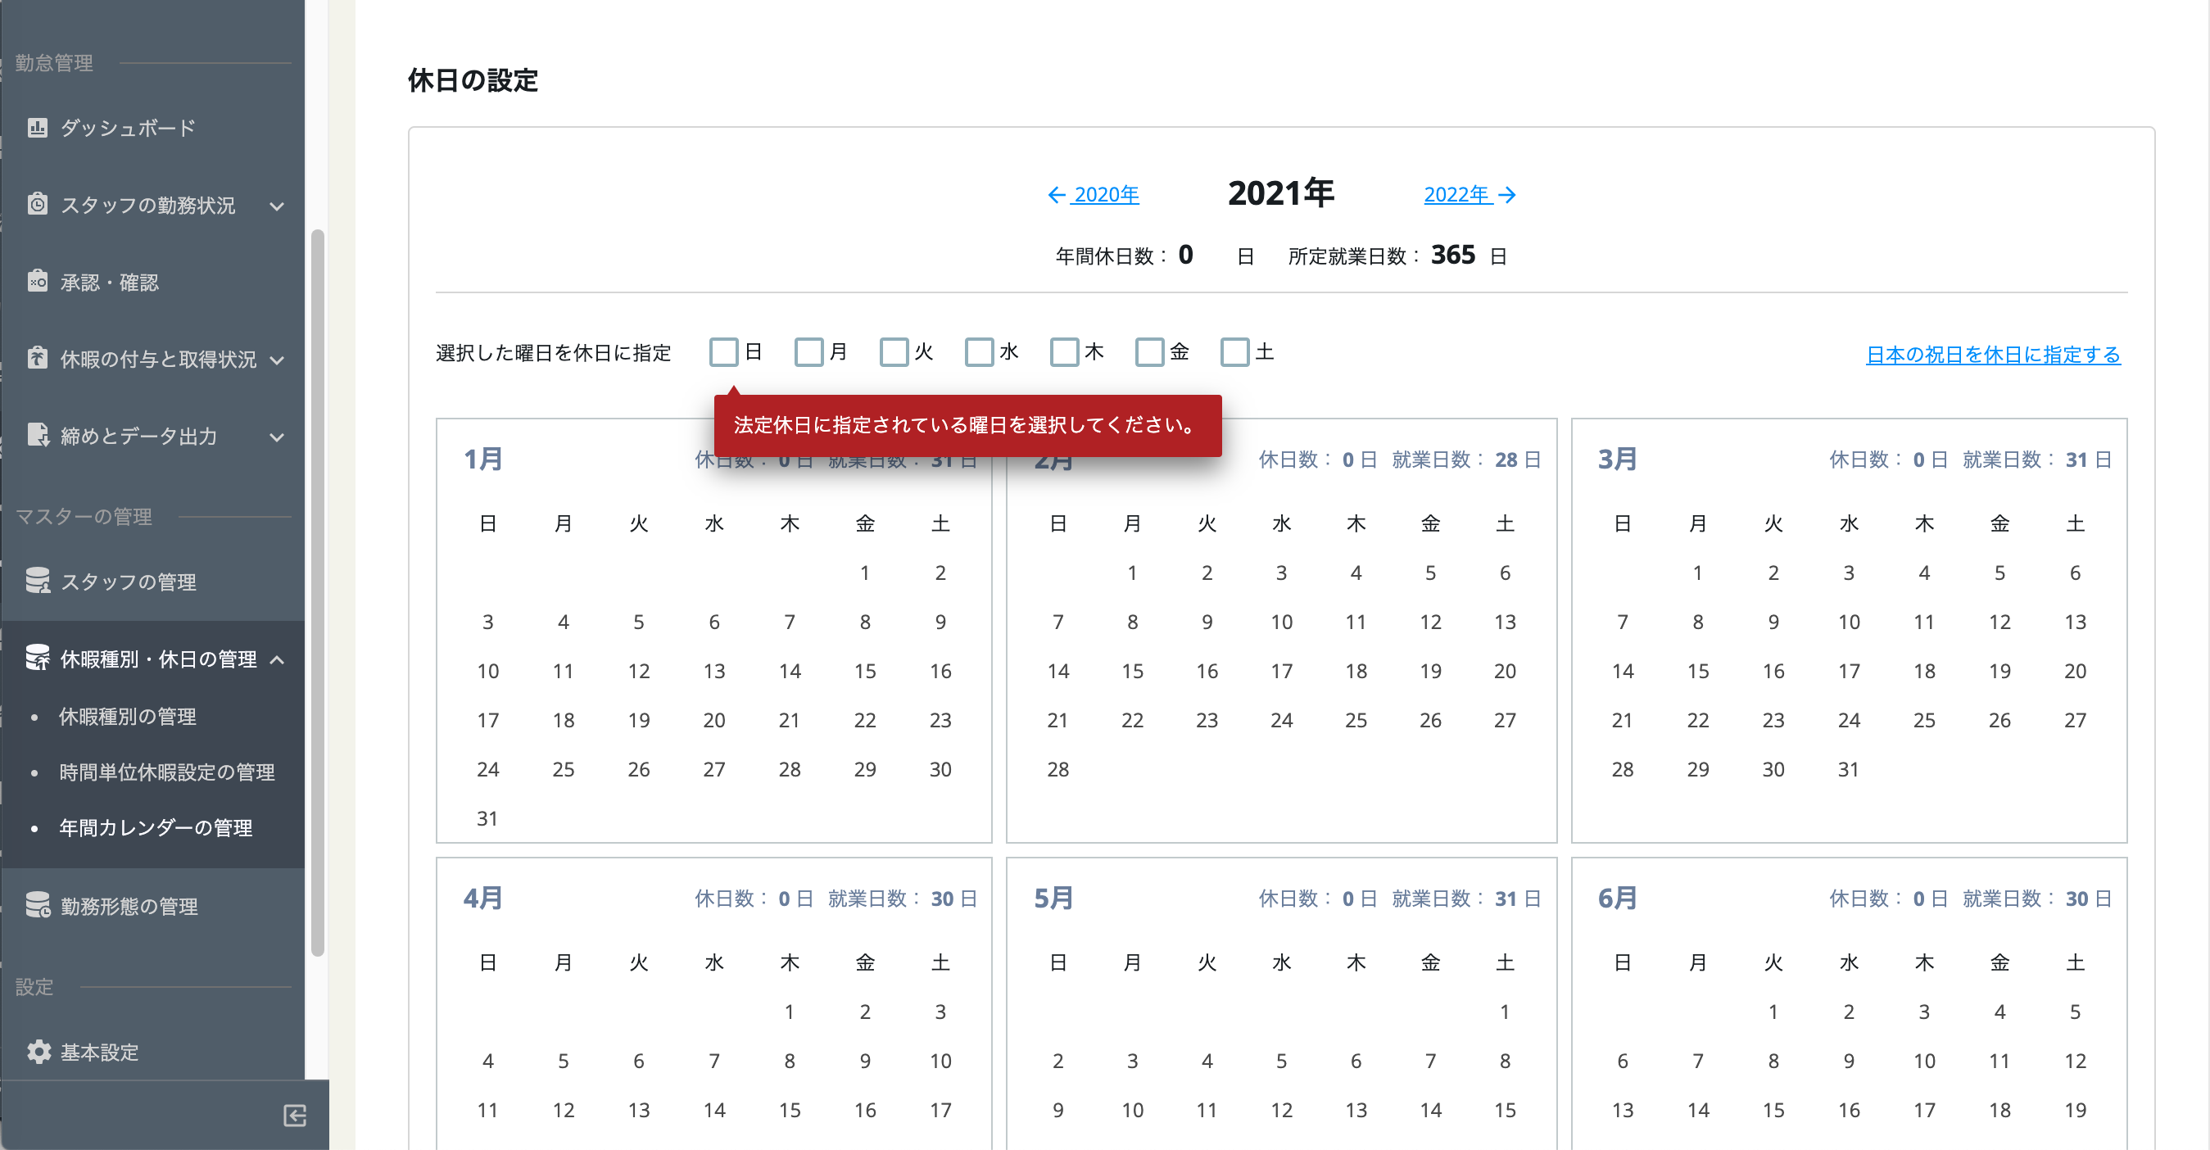Expand the 締めとデータ出力 chevron
Screen dimensions: 2210x1150
point(276,437)
